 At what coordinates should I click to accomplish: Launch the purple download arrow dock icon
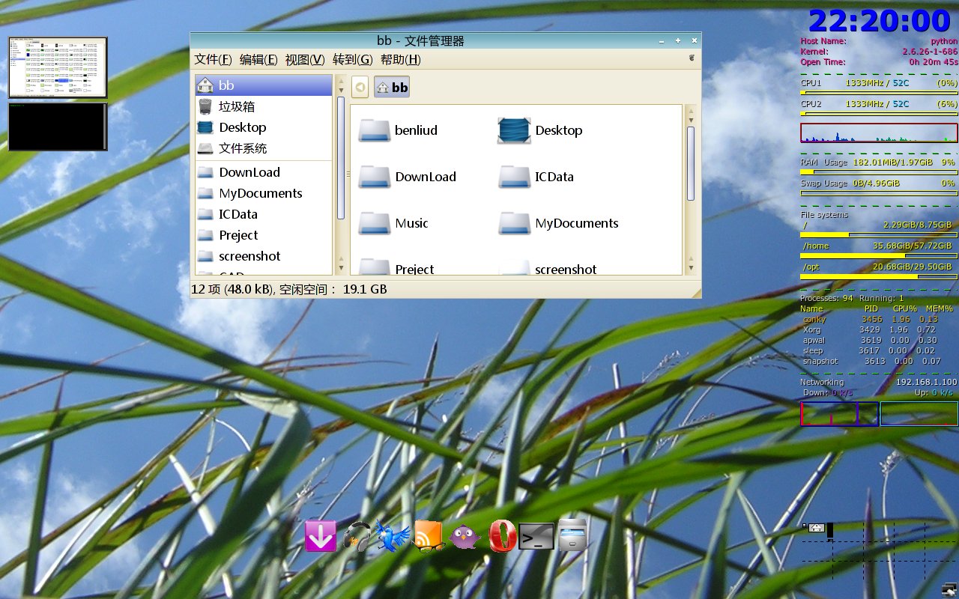[x=321, y=536]
